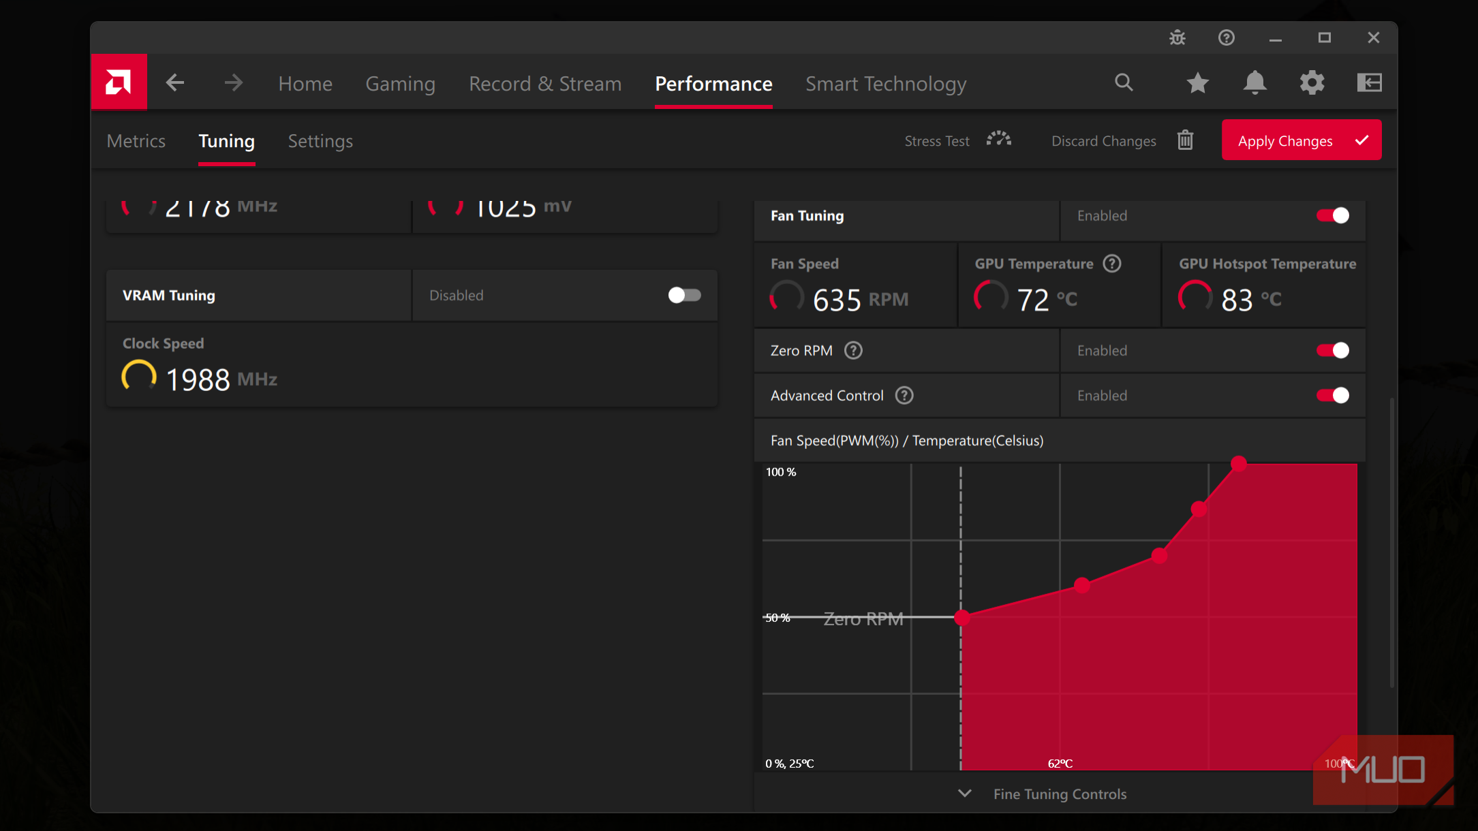Enable the VRAM Tuning toggle

(684, 295)
